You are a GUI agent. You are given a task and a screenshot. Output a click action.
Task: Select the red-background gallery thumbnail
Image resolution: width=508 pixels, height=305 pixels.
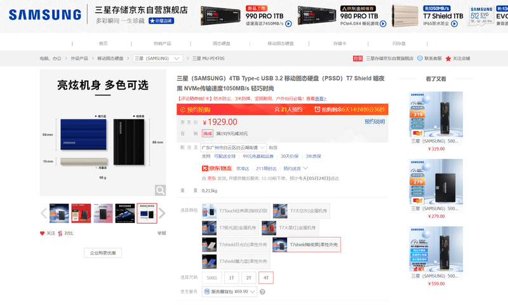pyautogui.click(x=81, y=213)
